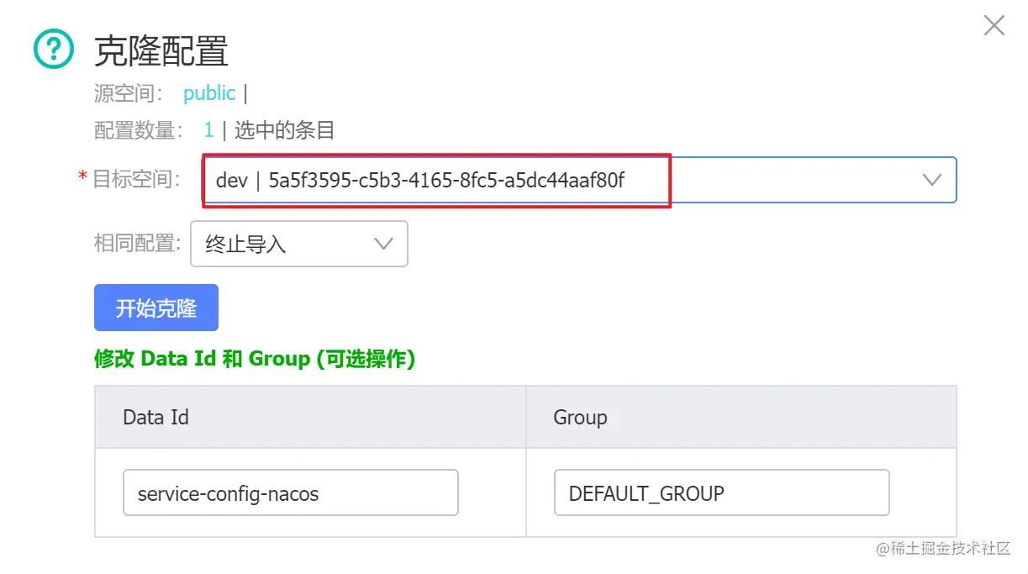Click the 修改 Data Id 和 Group heading

point(255,359)
